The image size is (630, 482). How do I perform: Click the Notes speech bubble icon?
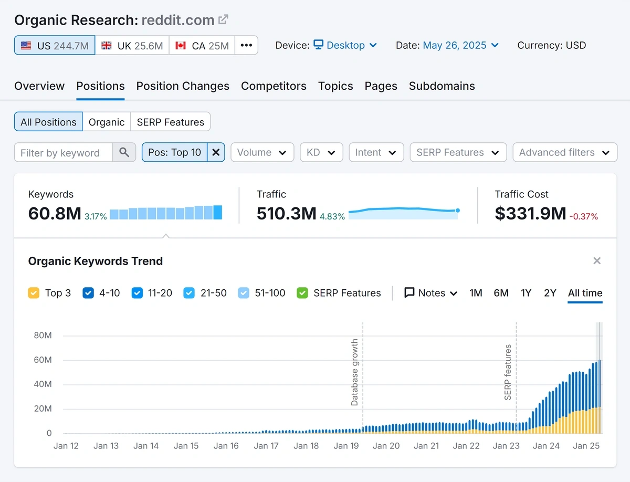pos(409,293)
